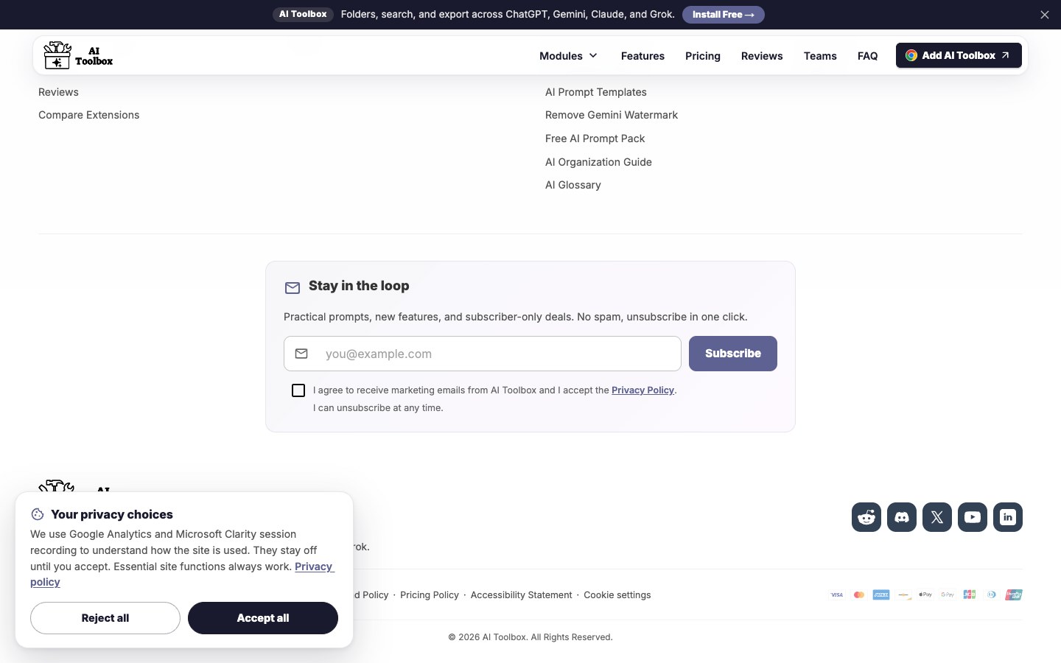Open FAQ in the navbar
The height and width of the screenshot is (663, 1061).
coord(867,56)
